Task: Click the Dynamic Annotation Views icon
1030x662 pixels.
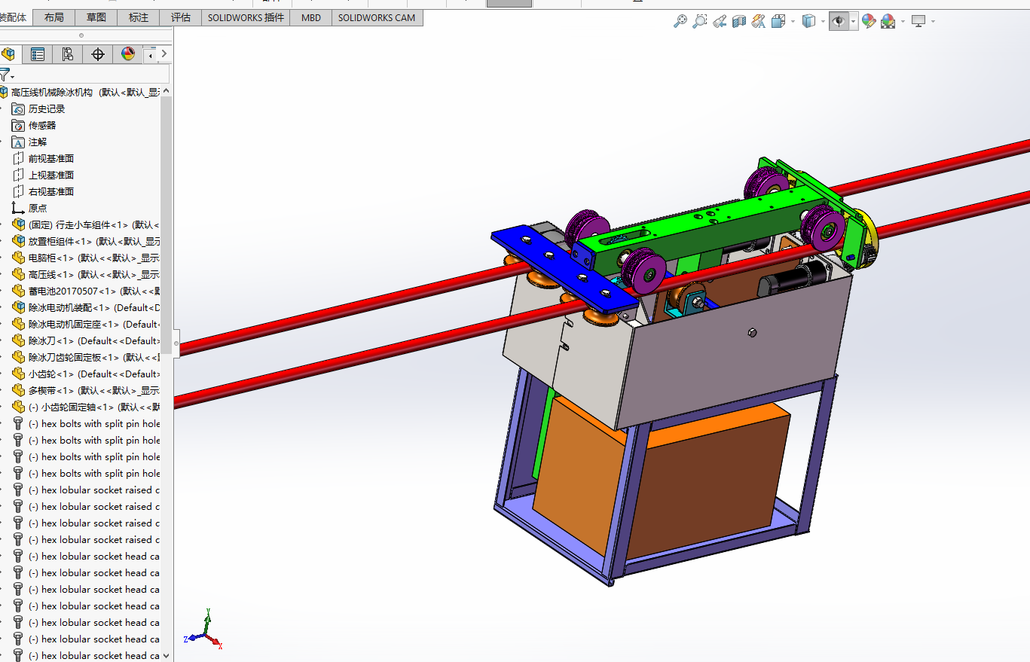Action: point(759,21)
